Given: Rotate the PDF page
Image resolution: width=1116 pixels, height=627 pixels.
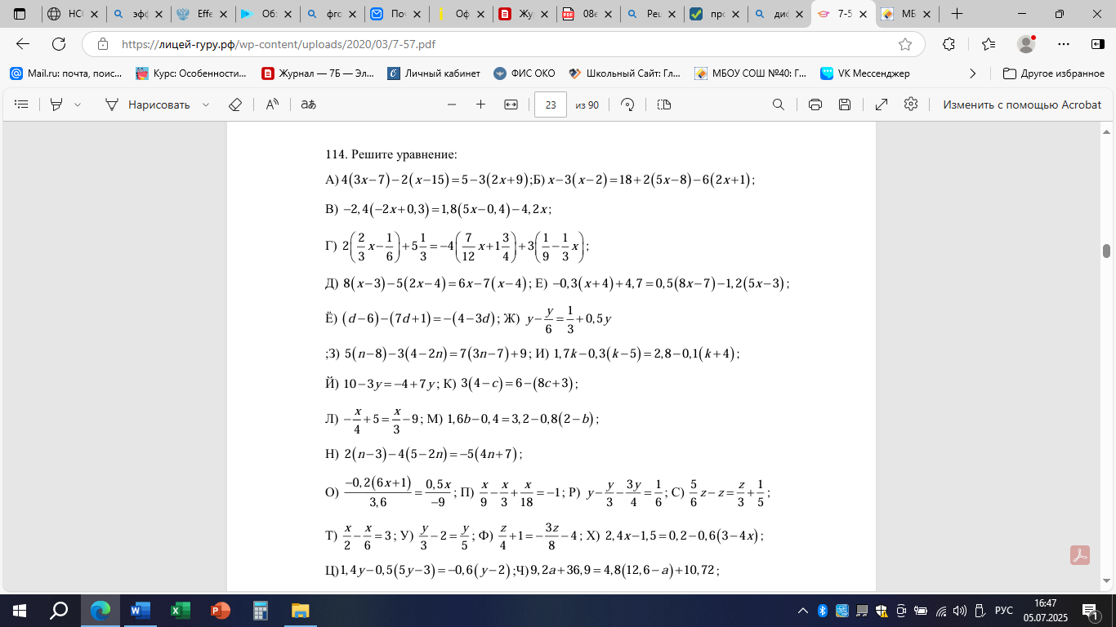Looking at the screenshot, I should click(628, 104).
